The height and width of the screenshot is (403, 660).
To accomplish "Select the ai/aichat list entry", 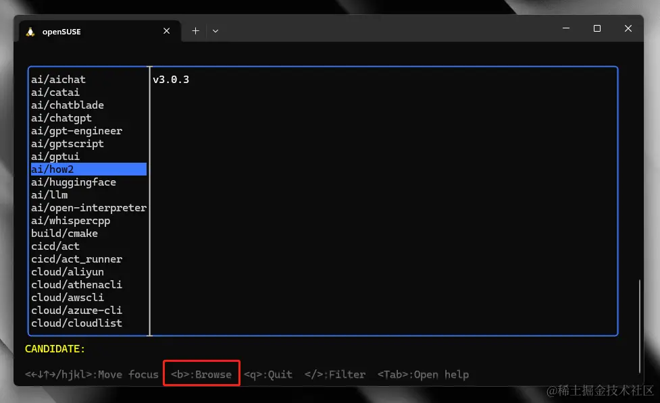I will coord(58,79).
